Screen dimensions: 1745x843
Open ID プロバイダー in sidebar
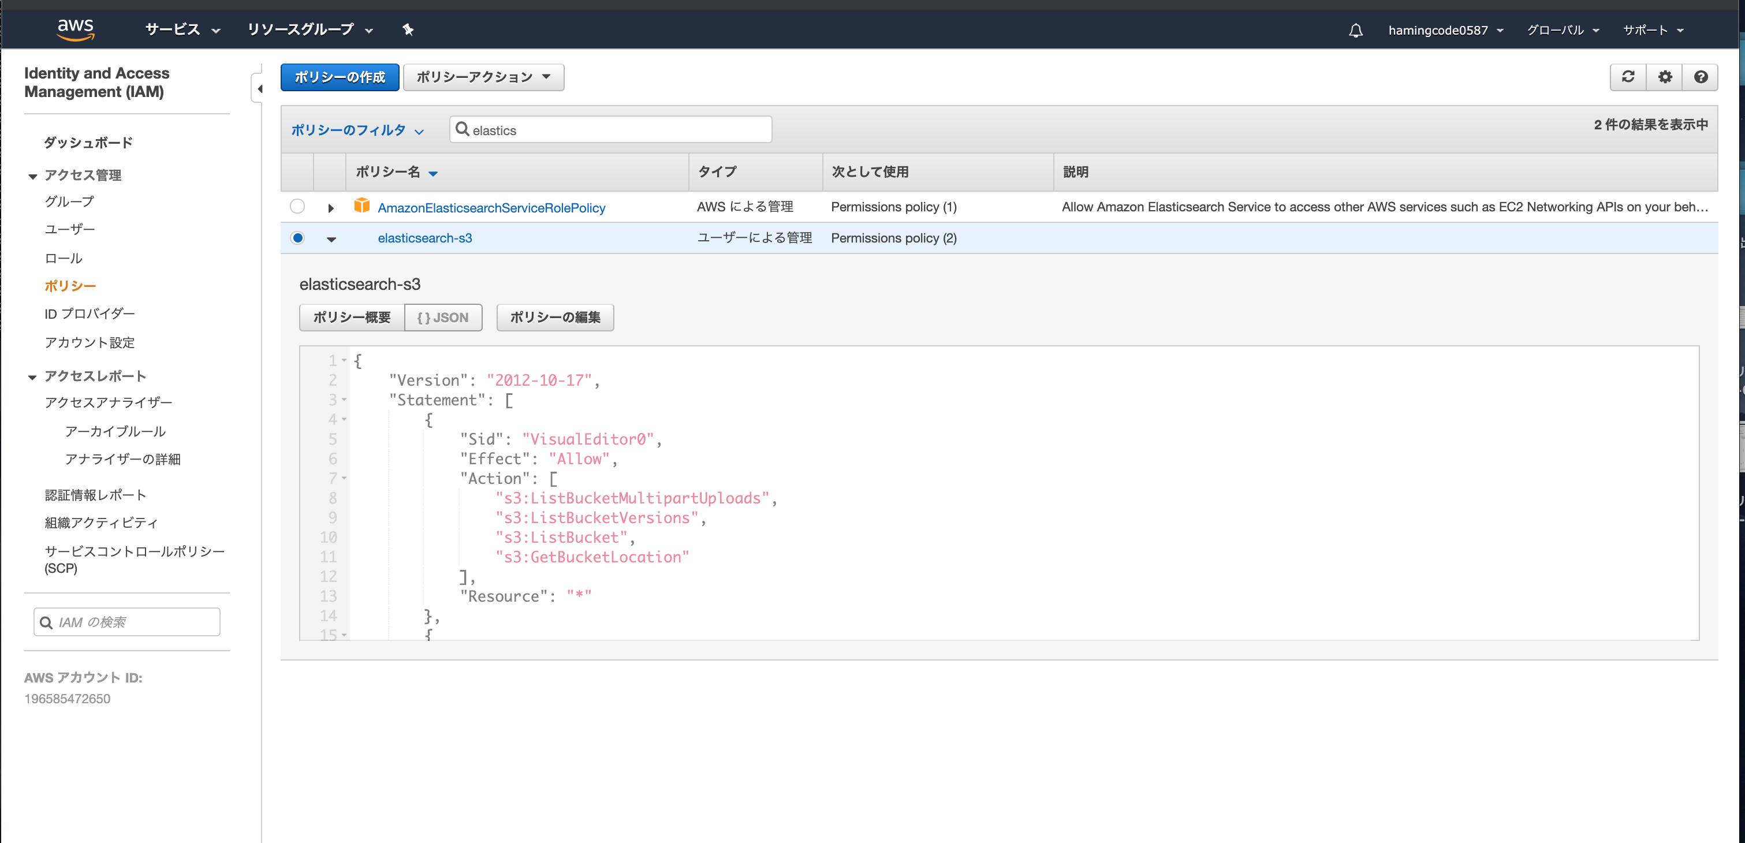(90, 314)
